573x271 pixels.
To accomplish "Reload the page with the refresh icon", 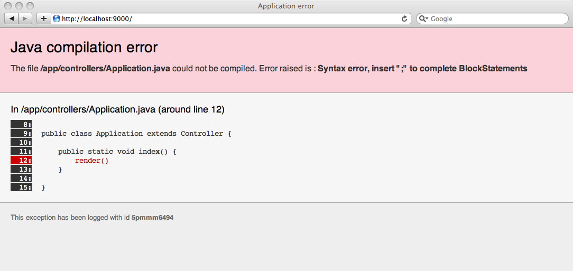I will (x=404, y=18).
